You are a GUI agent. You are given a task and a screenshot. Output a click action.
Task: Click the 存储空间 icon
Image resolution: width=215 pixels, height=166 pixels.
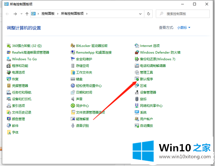pos(73,66)
